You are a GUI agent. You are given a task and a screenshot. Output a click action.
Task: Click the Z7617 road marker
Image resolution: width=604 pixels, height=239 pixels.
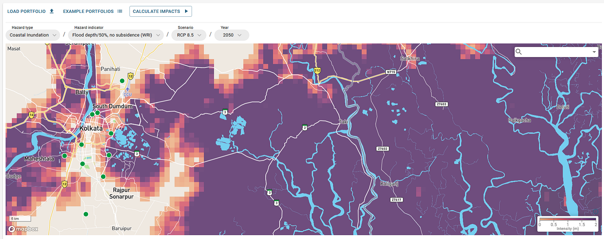pos(396,200)
